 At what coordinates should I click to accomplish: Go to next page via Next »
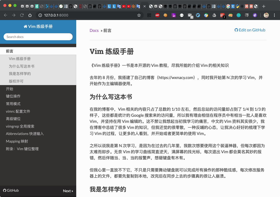tap(68, 191)
